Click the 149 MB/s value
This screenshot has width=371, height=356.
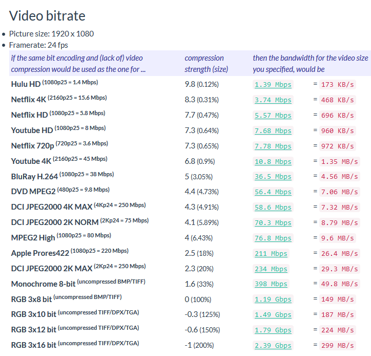point(337,299)
